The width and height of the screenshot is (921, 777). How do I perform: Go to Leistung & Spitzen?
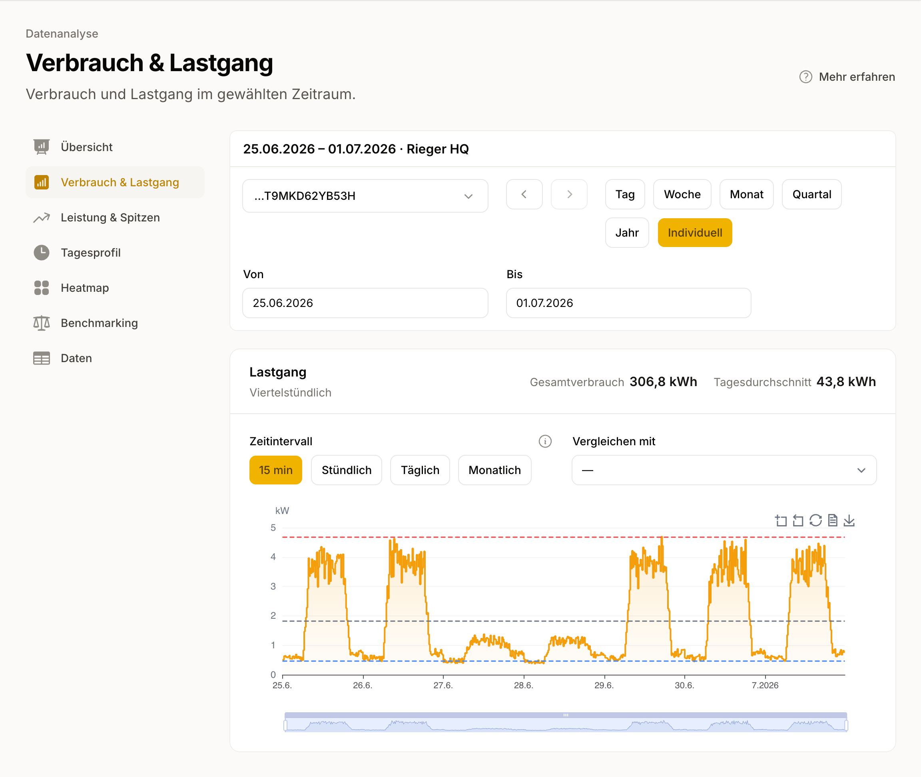click(x=115, y=217)
